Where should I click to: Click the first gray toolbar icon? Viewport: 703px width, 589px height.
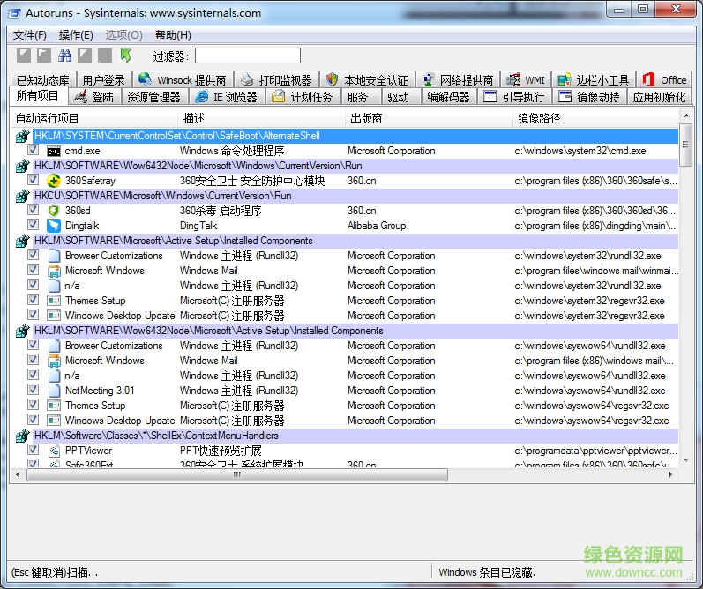pos(24,56)
